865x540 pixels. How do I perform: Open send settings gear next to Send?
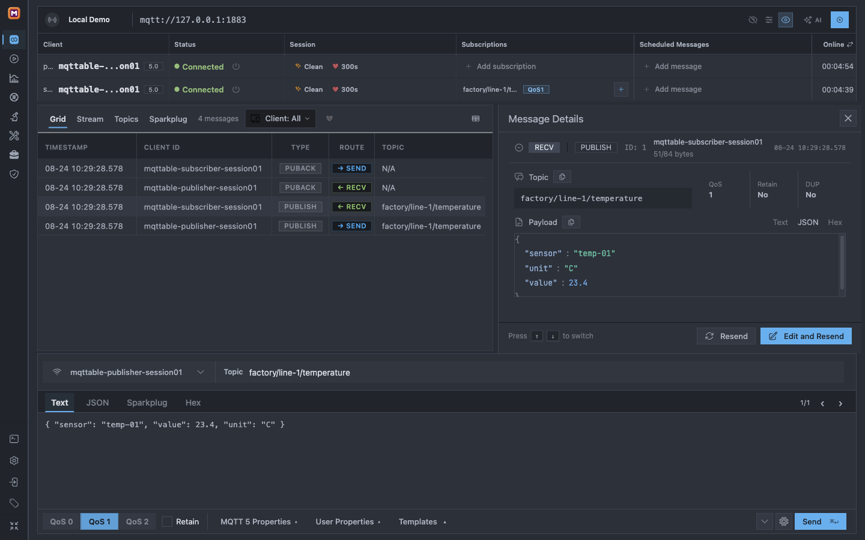(784, 521)
